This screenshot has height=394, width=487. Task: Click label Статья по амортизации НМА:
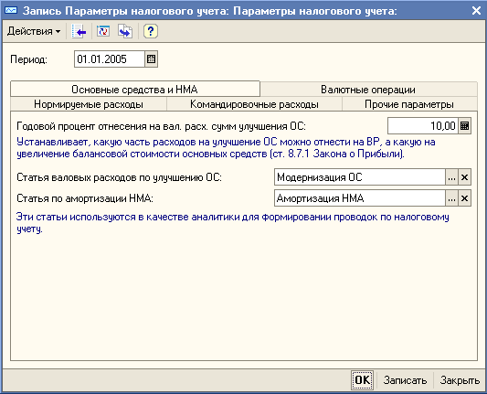click(x=85, y=198)
